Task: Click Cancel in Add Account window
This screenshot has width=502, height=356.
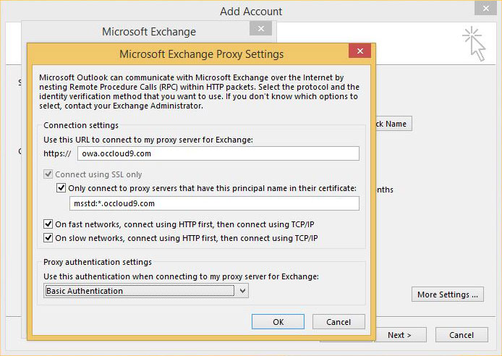Action: pyautogui.click(x=461, y=335)
